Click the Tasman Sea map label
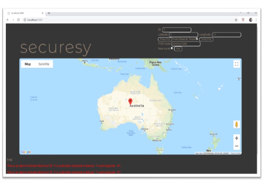The image size is (263, 187). pos(186,147)
